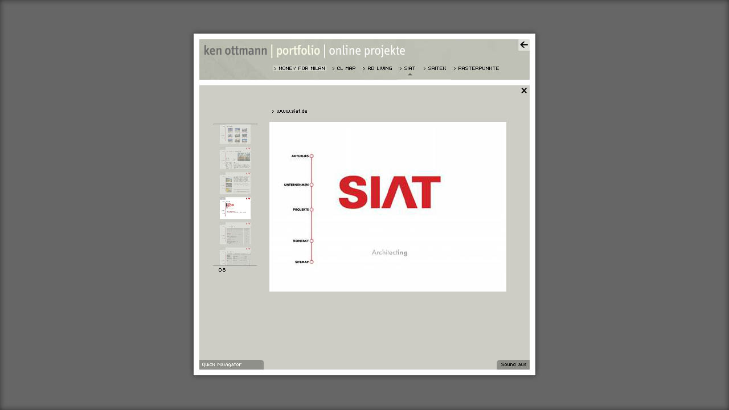The height and width of the screenshot is (410, 729).
Task: Click the back arrow icon at top right
Action: click(x=524, y=45)
